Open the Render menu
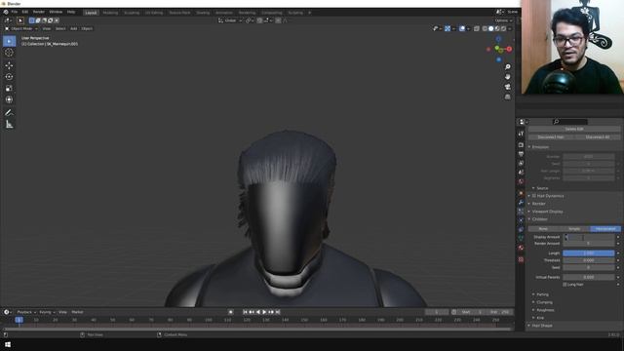The image size is (624, 351). (39, 13)
